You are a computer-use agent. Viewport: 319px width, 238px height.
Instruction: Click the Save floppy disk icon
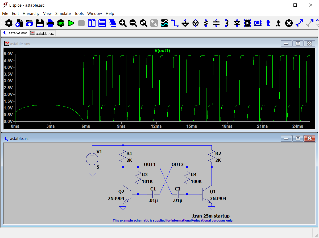tap(40, 23)
